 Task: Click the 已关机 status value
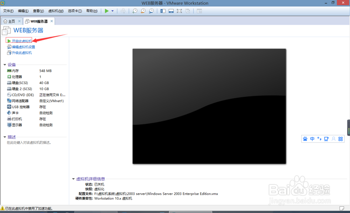pyautogui.click(x=99, y=184)
